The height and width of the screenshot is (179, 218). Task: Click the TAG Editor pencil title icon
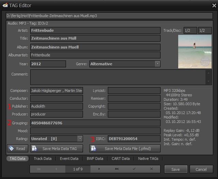pyautogui.click(x=5, y=5)
